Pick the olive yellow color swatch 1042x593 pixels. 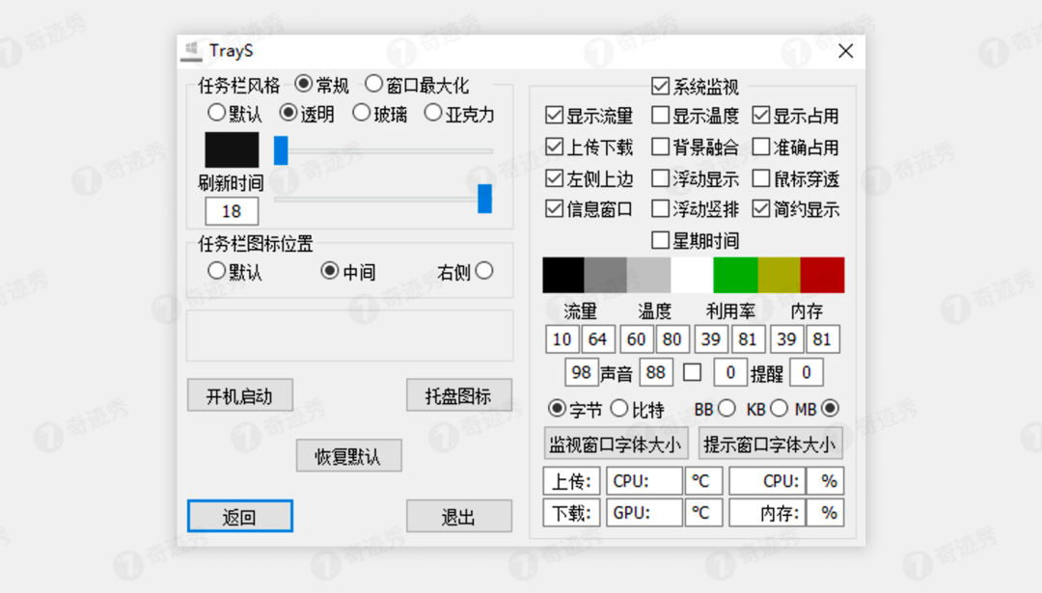779,275
